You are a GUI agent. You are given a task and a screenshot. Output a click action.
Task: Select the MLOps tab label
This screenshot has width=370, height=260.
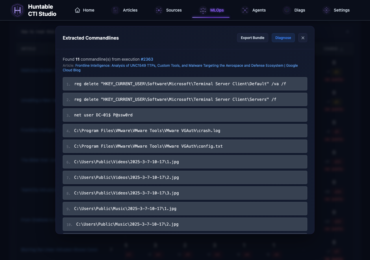[x=217, y=10]
